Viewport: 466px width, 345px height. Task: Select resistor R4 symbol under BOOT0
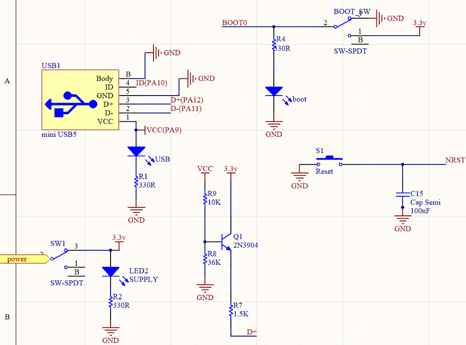point(274,45)
